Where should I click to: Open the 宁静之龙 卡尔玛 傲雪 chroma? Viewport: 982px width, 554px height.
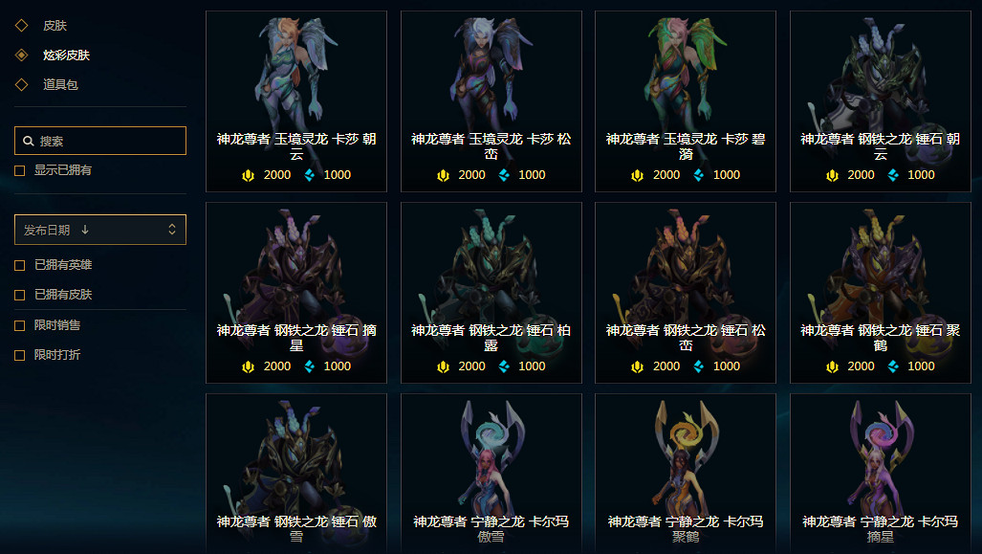491,474
